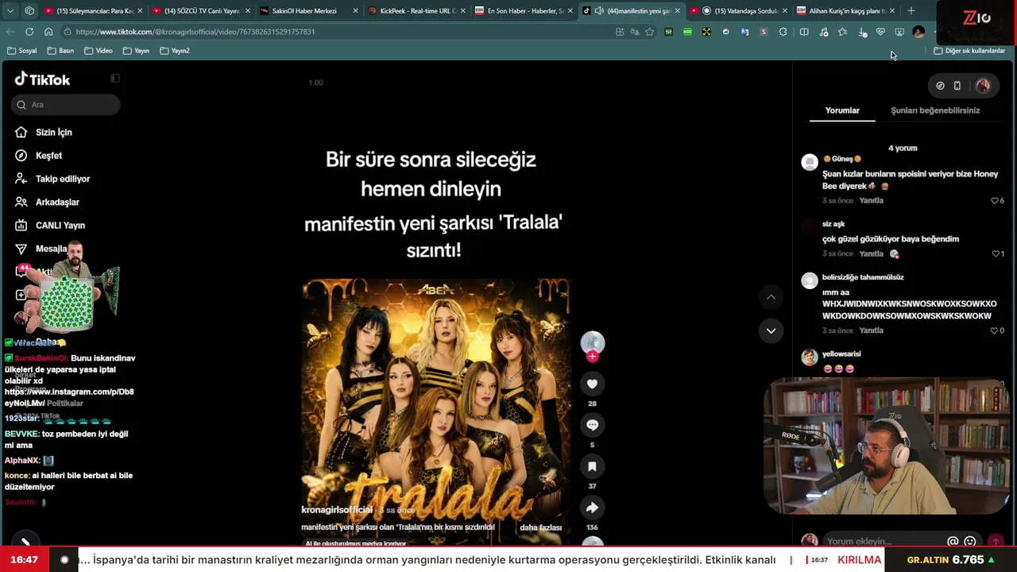Open the belirsizliğe tahammülsüz username

863,277
